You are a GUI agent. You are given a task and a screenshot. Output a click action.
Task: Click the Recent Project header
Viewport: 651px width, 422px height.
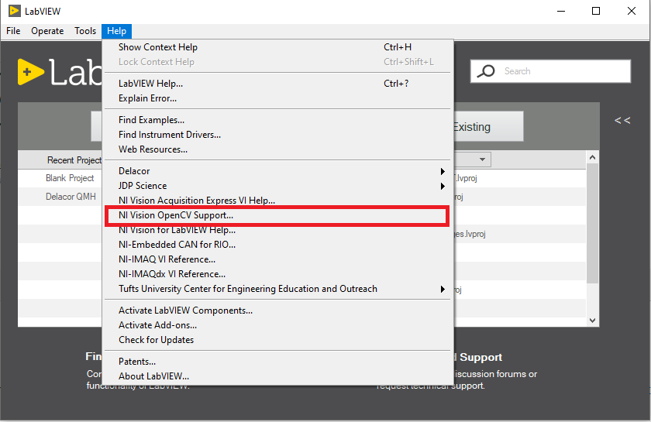[x=74, y=160]
